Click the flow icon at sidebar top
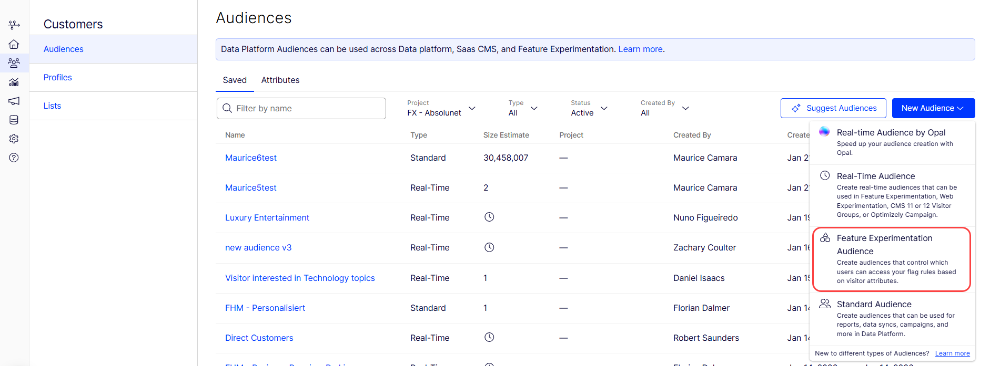The image size is (990, 366). [x=14, y=25]
